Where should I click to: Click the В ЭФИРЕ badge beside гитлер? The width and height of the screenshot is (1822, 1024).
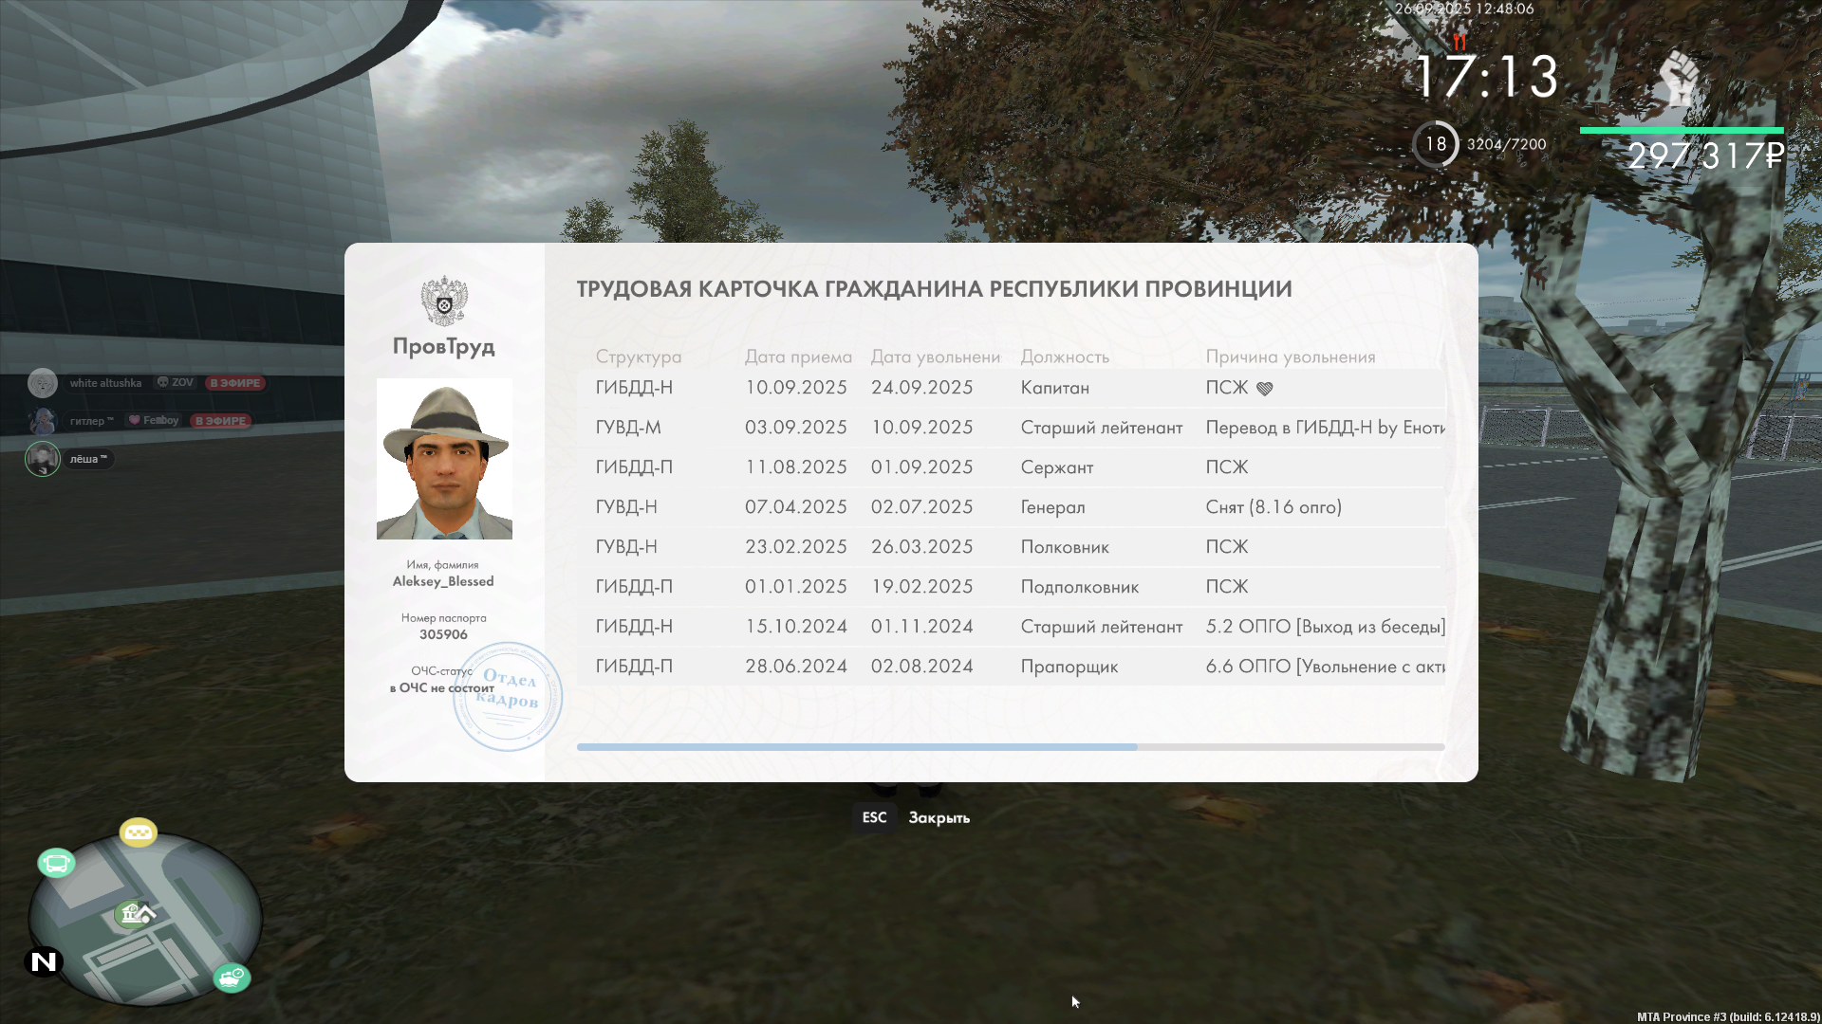pyautogui.click(x=221, y=421)
